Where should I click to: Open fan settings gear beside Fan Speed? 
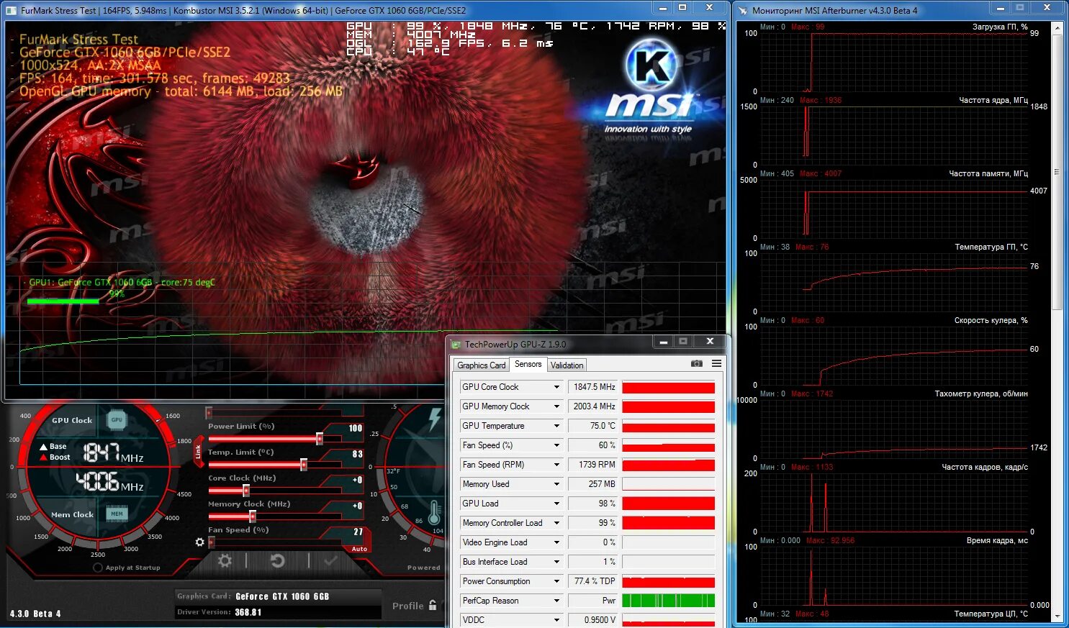[200, 542]
